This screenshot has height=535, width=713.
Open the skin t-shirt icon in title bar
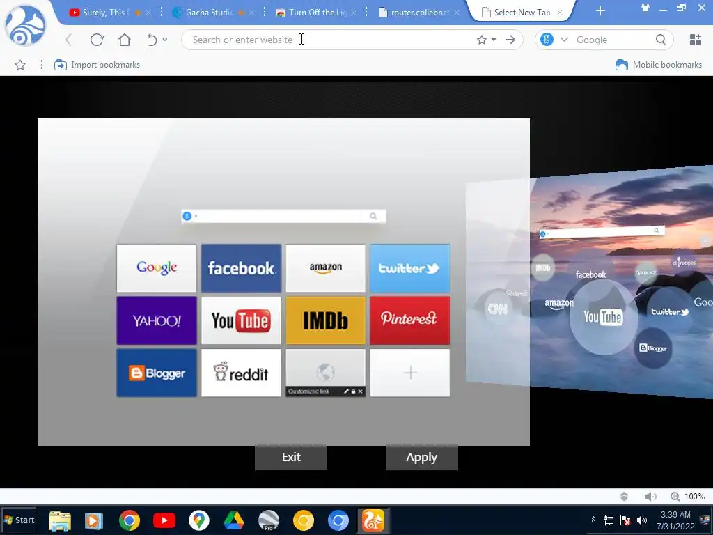click(x=645, y=8)
